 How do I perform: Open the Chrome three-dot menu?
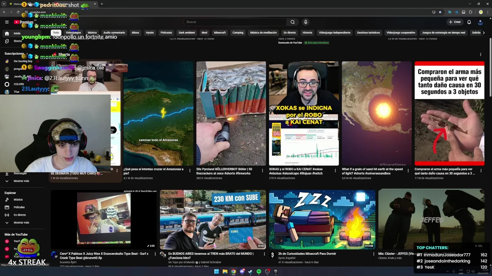pos(487,12)
